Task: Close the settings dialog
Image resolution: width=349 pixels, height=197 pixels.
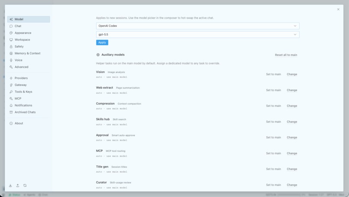Action: click(338, 10)
